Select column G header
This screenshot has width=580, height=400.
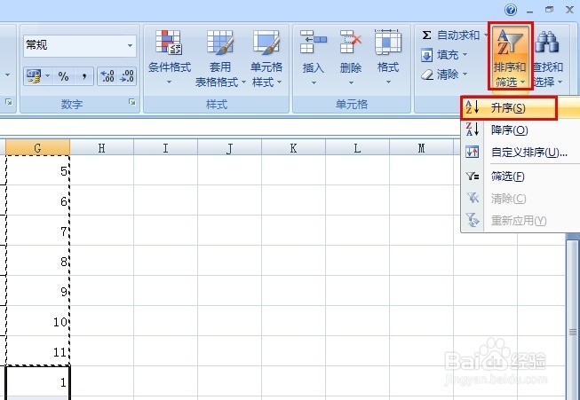click(x=37, y=148)
